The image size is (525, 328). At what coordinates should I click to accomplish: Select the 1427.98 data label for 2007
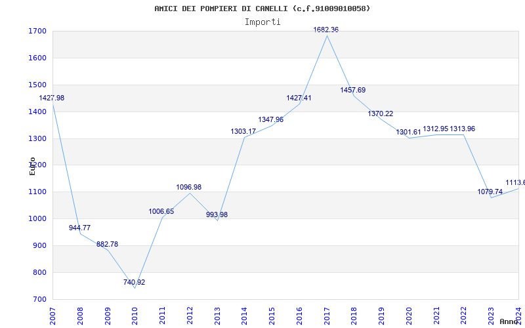click(52, 98)
